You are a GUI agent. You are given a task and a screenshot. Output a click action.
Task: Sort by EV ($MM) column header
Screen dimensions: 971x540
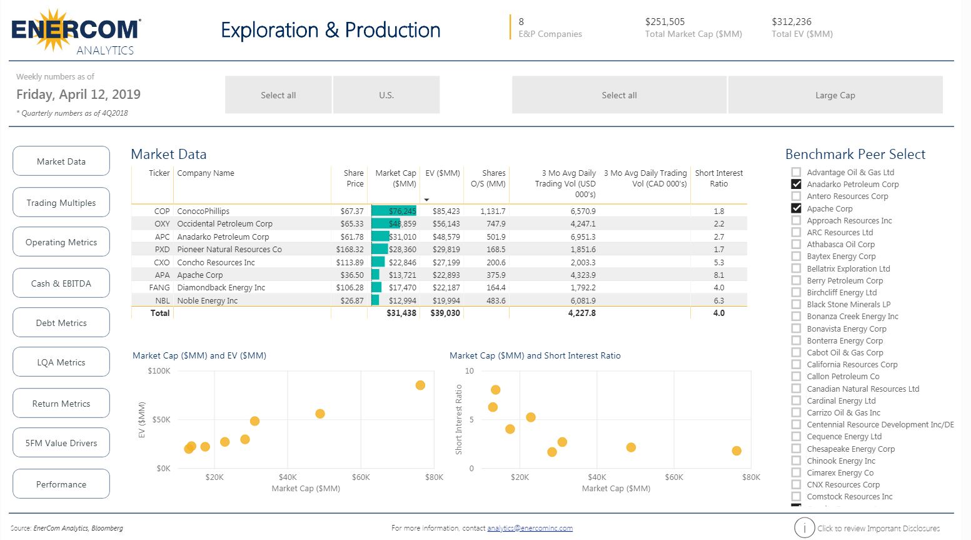point(443,173)
